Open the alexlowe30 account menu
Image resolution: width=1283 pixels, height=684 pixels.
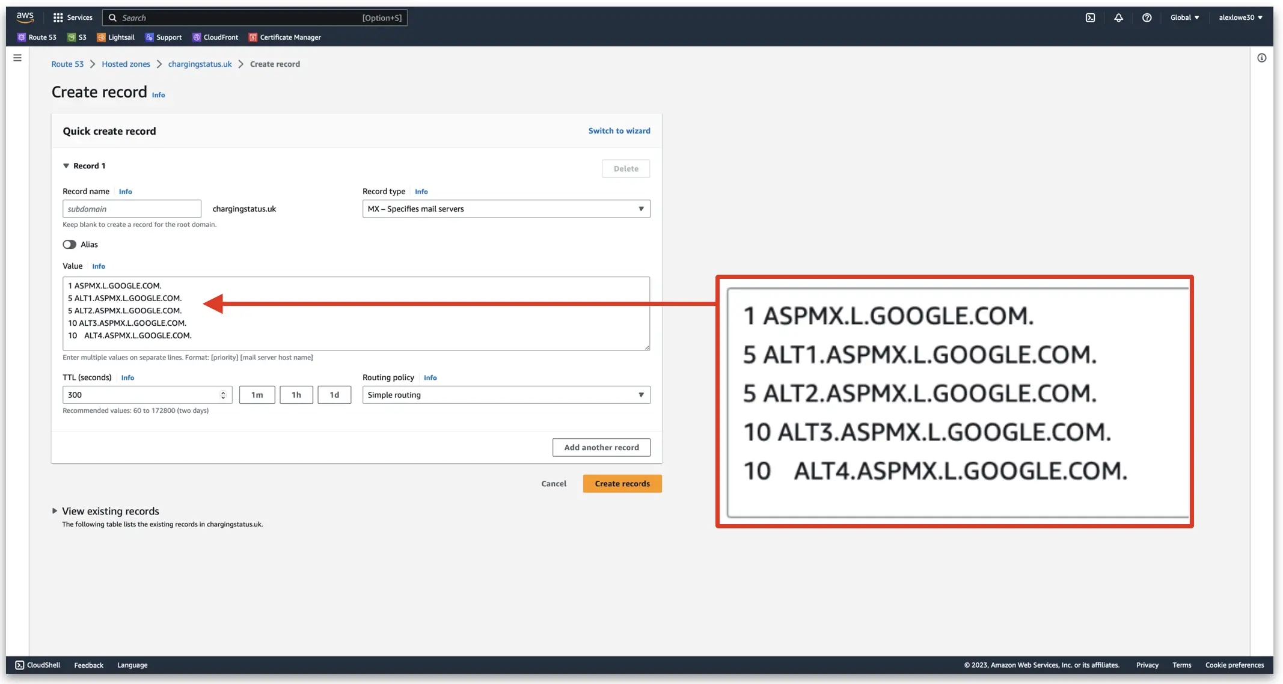point(1240,17)
